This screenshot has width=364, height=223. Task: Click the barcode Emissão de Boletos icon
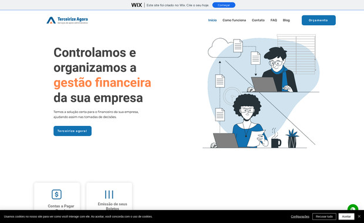(109, 194)
